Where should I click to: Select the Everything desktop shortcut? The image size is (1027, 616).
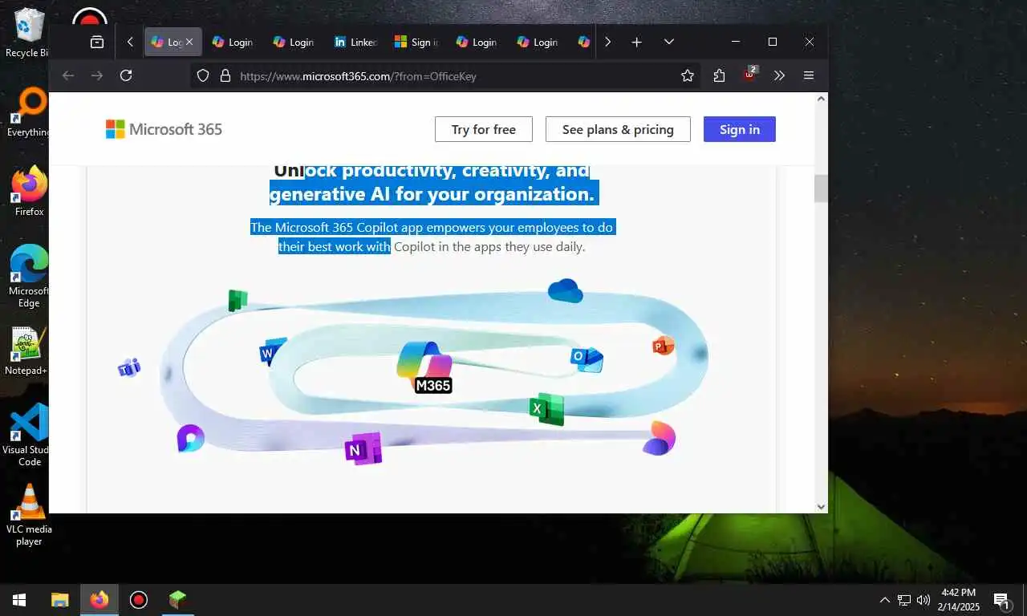(x=28, y=113)
